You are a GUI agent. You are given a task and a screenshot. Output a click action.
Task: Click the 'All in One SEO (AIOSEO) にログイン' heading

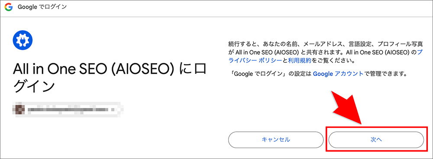point(110,78)
